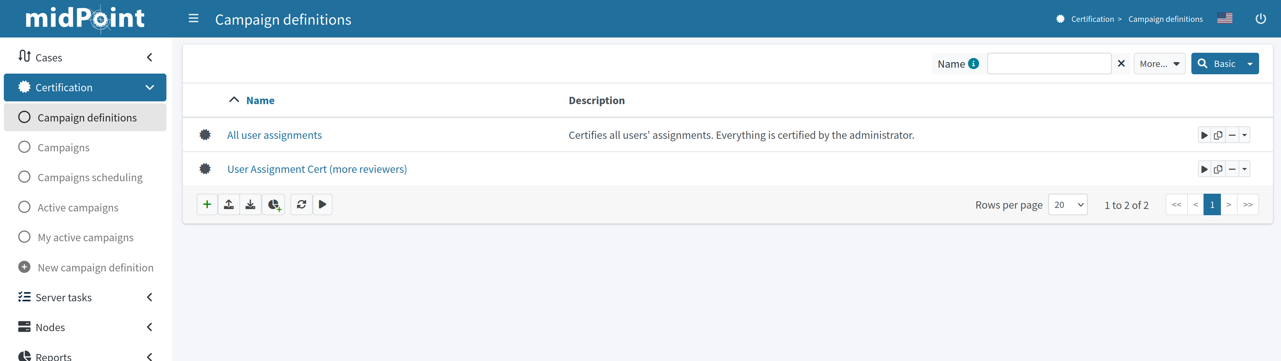Open the All user assignments link
The image size is (1281, 361).
tap(274, 135)
